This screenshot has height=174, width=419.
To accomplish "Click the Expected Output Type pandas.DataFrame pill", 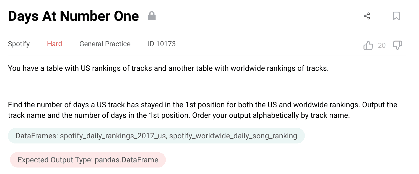I will (x=88, y=160).
